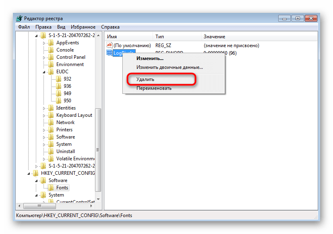Image resolution: width=333 pixels, height=234 pixels.
Task: Choose Изменить двоичные данные... in context menu
Action: pos(174,67)
